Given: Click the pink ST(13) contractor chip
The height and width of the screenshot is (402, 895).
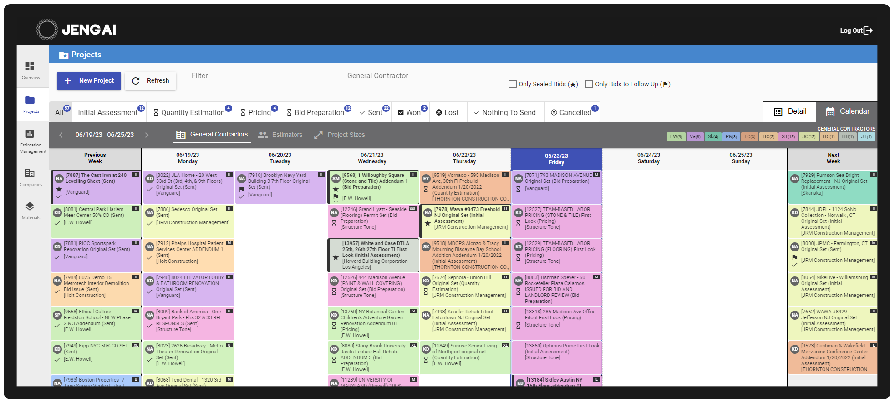Looking at the screenshot, I should (788, 137).
